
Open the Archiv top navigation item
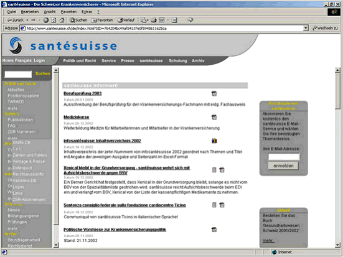click(x=198, y=61)
